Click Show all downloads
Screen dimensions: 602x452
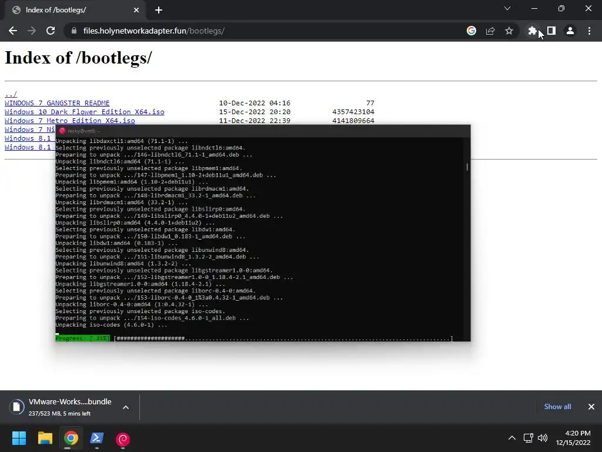(x=557, y=407)
